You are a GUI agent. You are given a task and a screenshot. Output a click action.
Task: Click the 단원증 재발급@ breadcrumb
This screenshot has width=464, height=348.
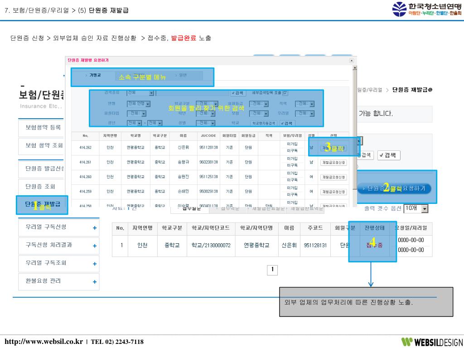pos(412,90)
